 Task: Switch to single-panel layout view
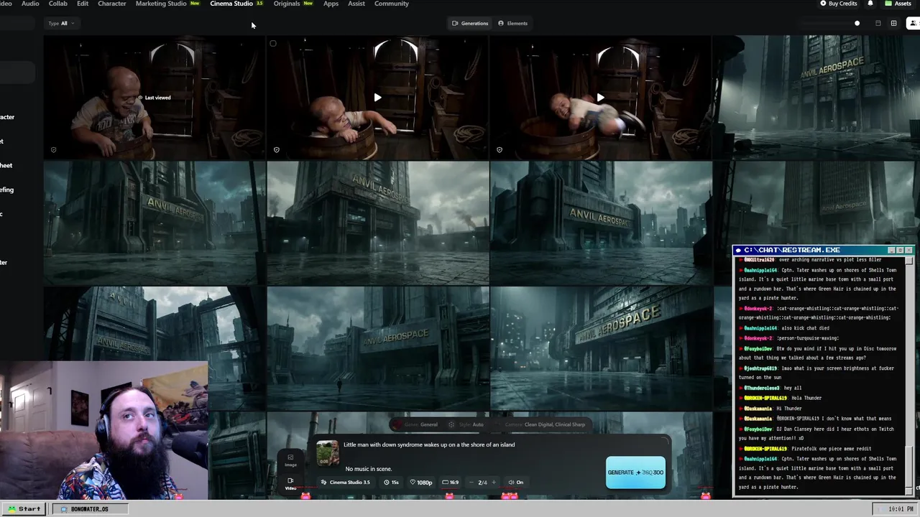[x=878, y=23]
